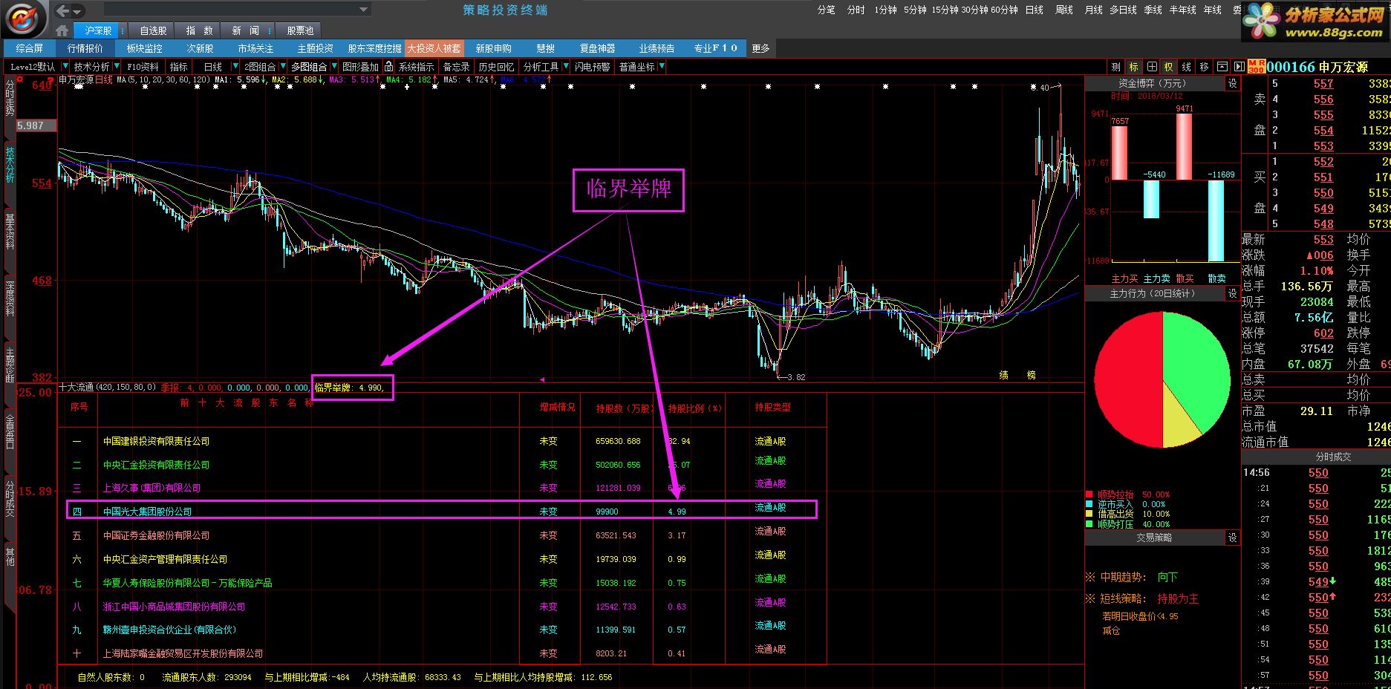Click the F10资料 button

pos(143,67)
